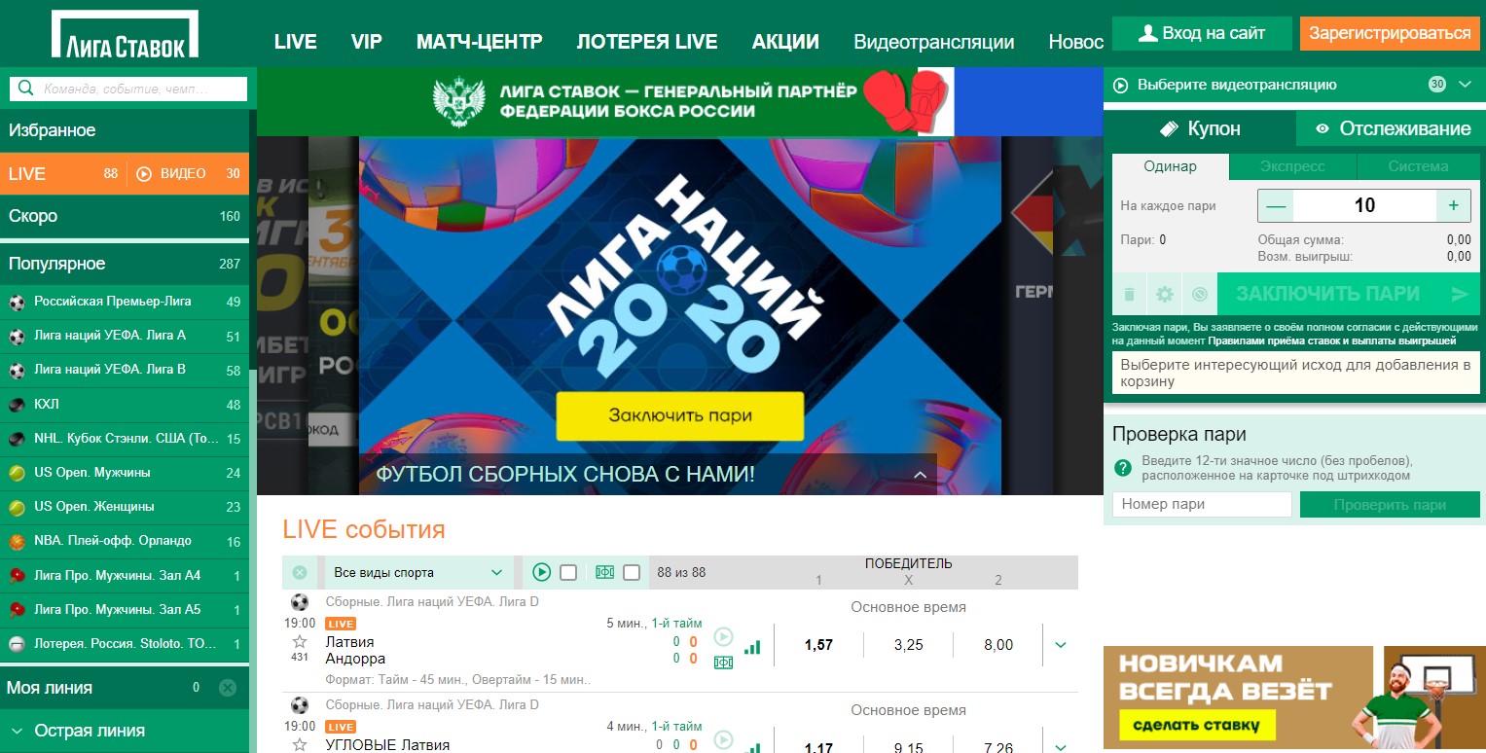Switch to the Отслеживание tab
The width and height of the screenshot is (1486, 753).
[1392, 128]
